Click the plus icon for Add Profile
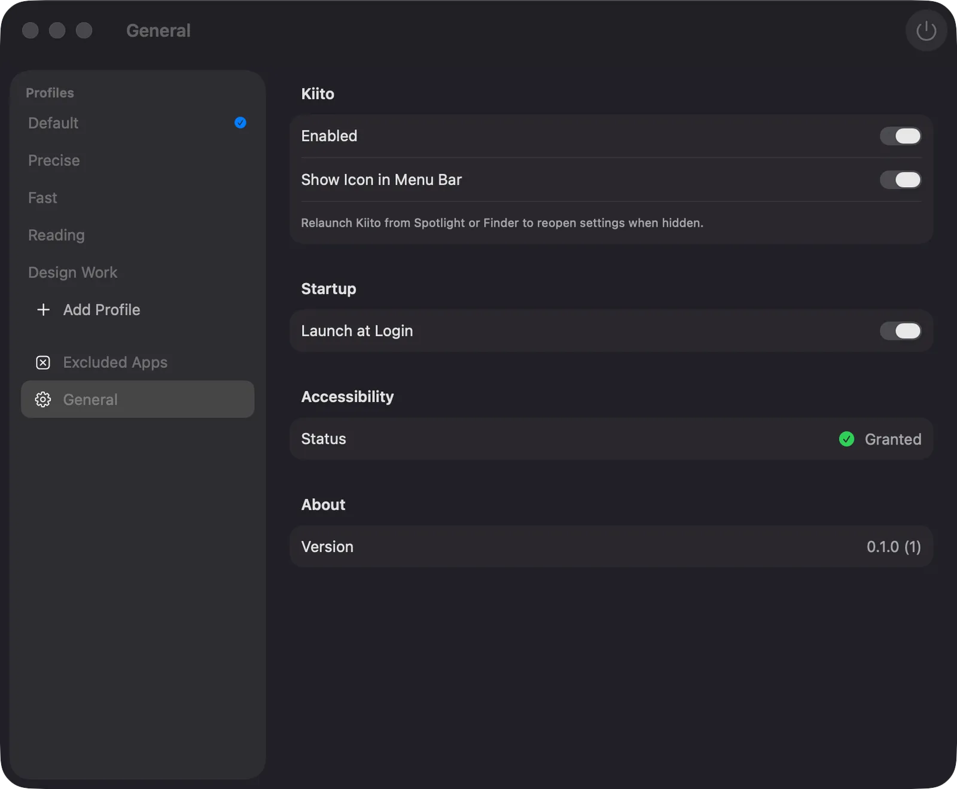Image resolution: width=957 pixels, height=789 pixels. tap(43, 310)
